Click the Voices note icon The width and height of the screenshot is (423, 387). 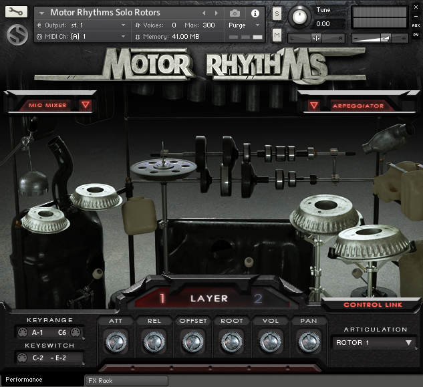coord(138,25)
